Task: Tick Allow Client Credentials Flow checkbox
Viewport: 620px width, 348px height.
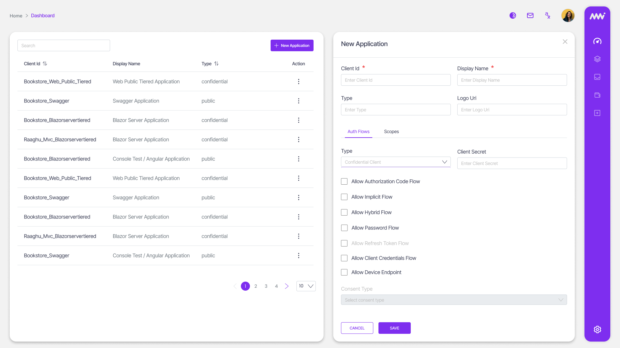Action: (344, 258)
